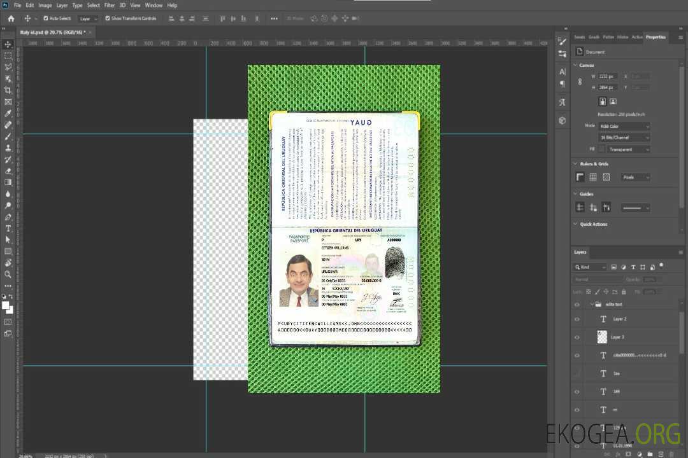Click the foreground color swatch
The height and width of the screenshot is (458, 688).
(6, 305)
